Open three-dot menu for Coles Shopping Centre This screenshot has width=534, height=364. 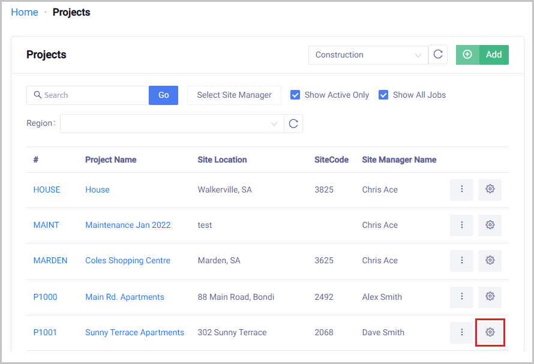461,260
